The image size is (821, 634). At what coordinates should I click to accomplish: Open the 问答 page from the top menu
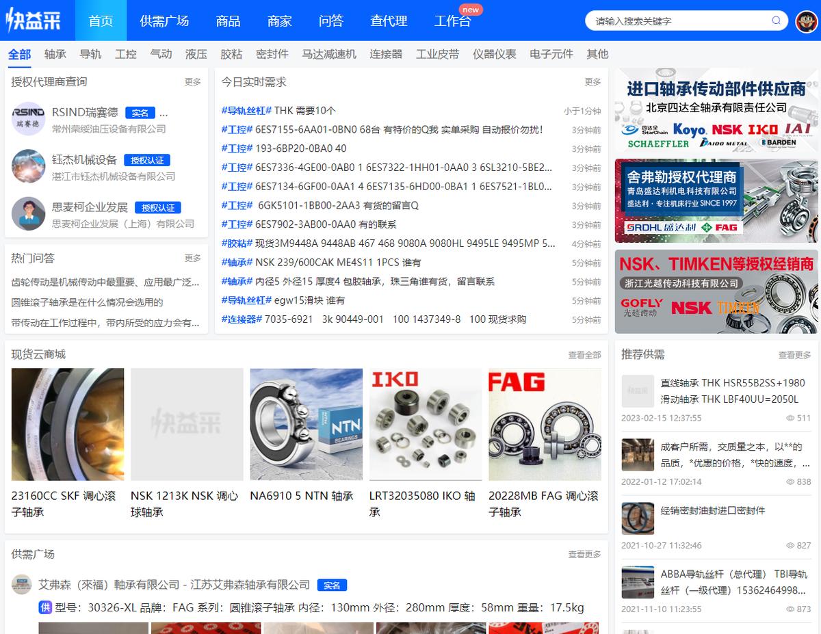click(x=330, y=21)
